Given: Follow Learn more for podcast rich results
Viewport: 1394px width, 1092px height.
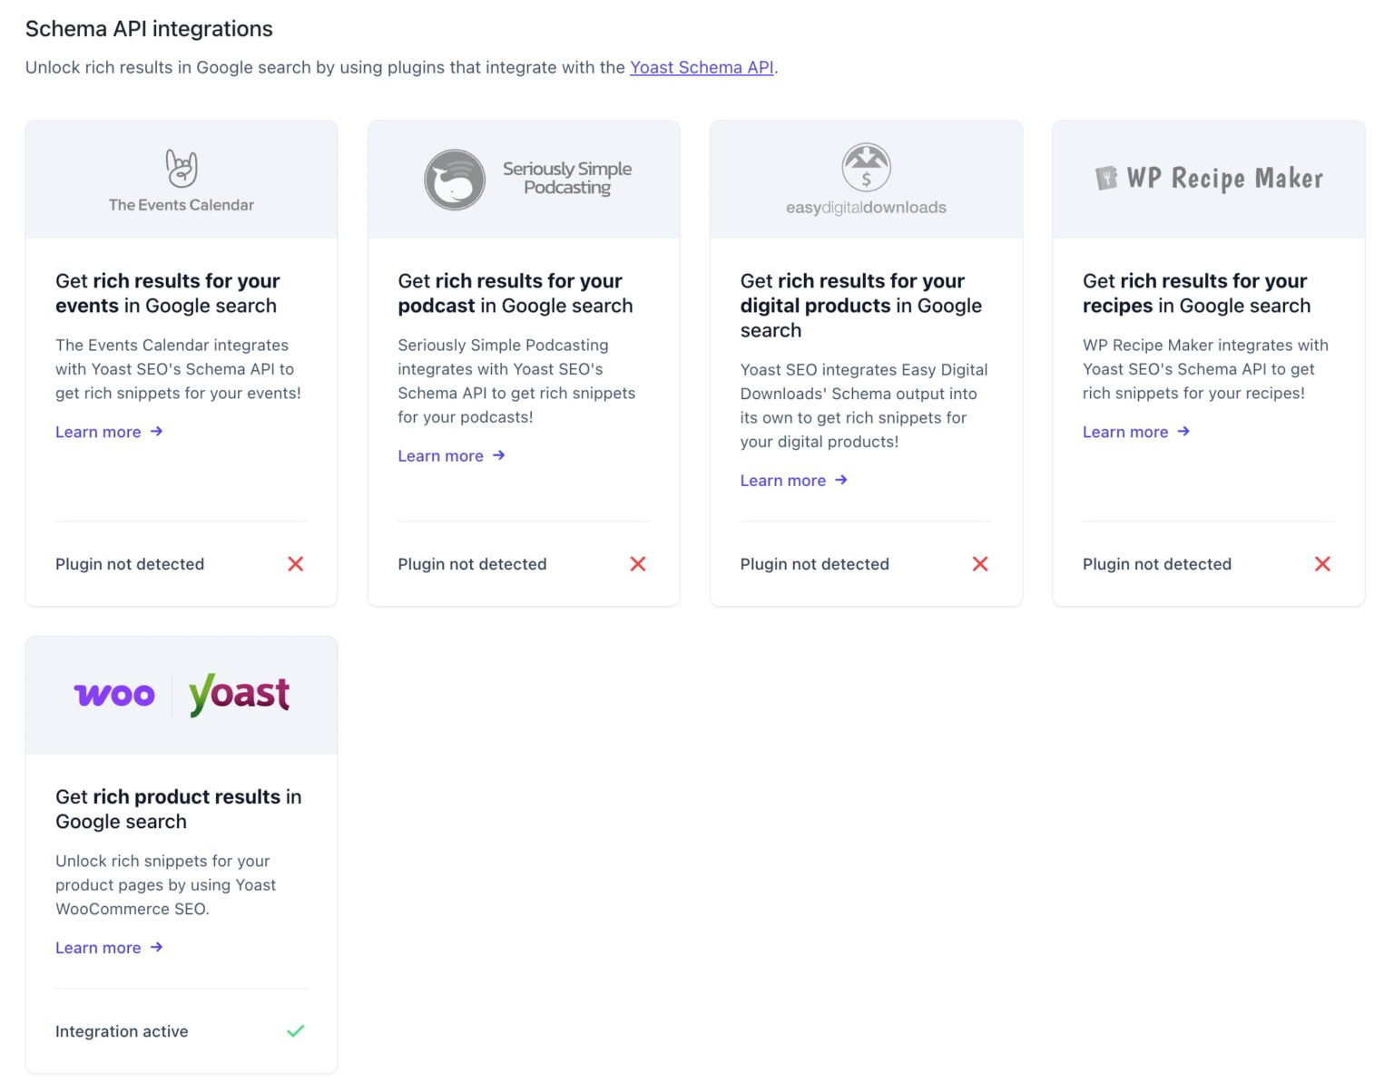Looking at the screenshot, I should pos(441,455).
